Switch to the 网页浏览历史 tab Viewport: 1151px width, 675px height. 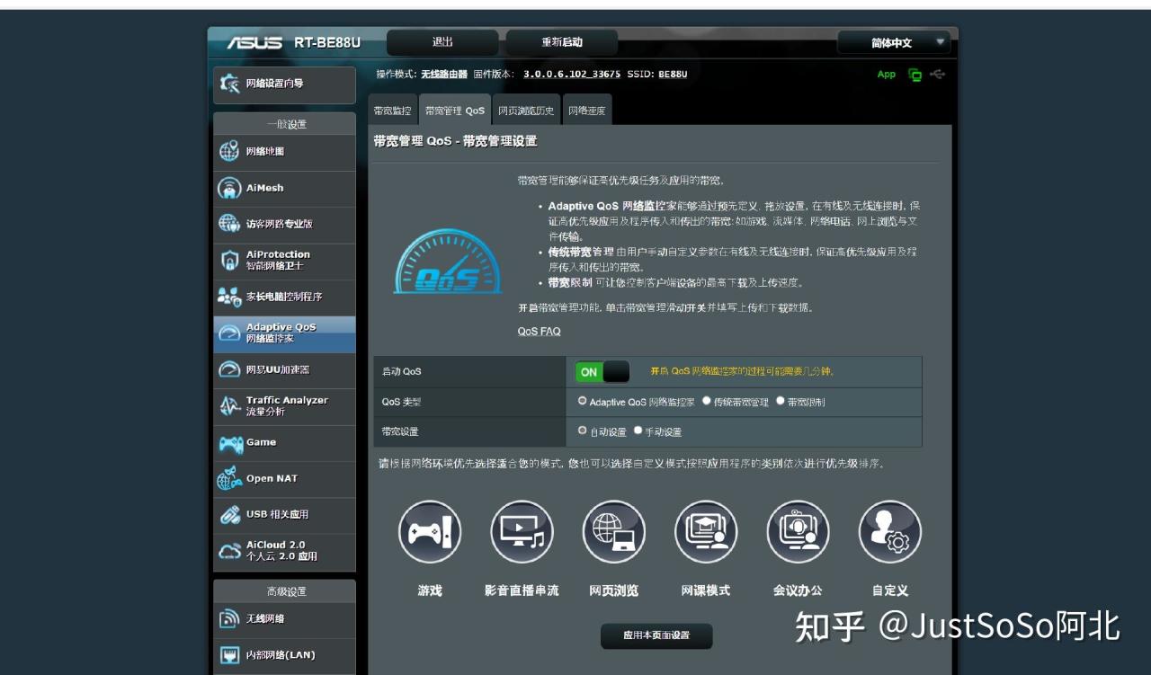tap(526, 111)
